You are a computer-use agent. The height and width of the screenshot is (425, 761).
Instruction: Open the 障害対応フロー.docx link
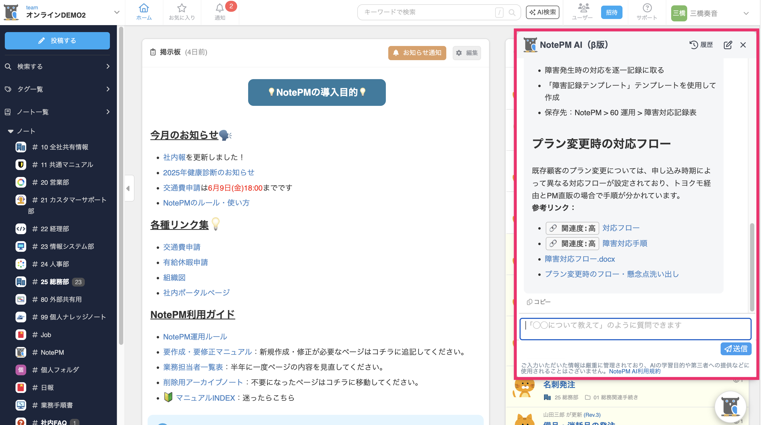click(580, 259)
